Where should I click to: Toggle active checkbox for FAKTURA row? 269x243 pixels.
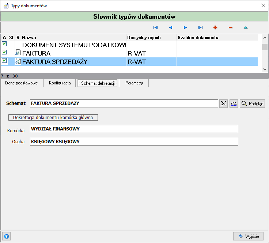[x=4, y=52]
